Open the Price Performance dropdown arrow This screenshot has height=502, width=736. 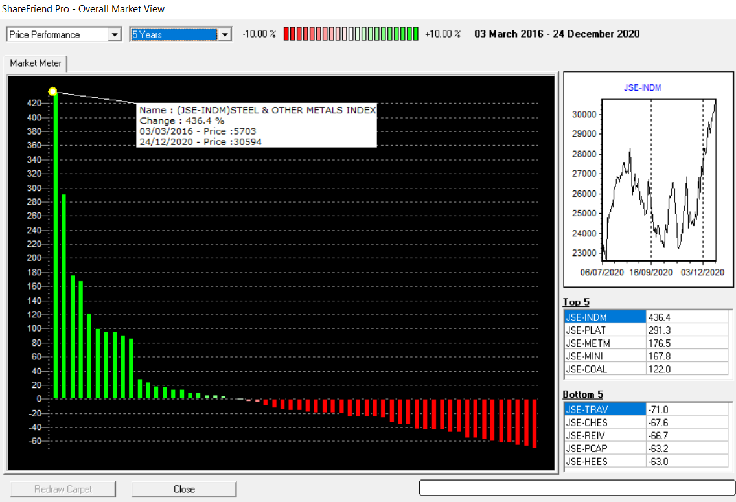pos(114,35)
